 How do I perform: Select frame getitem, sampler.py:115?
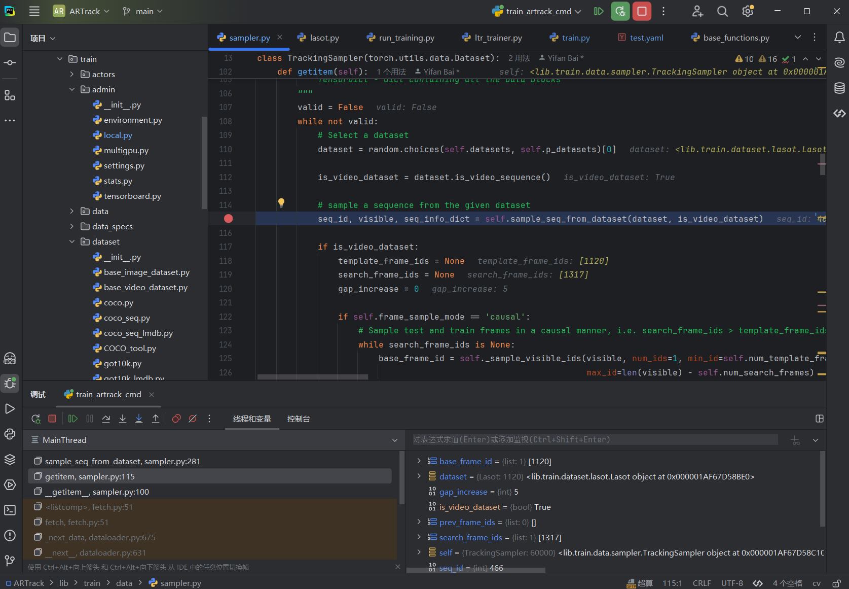210,476
